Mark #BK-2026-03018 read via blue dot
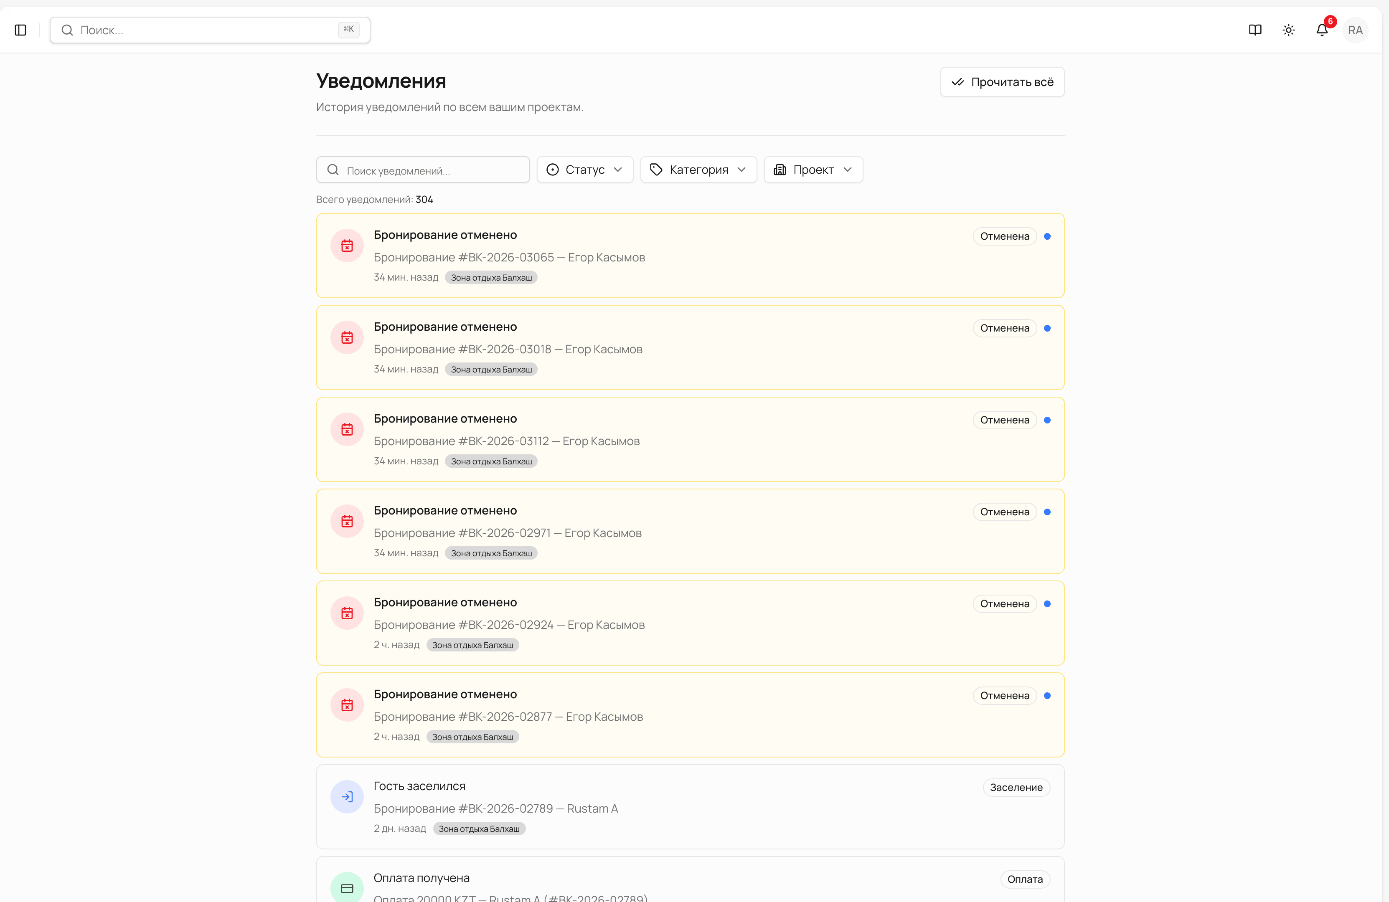Viewport: 1389px width, 902px height. (1047, 329)
